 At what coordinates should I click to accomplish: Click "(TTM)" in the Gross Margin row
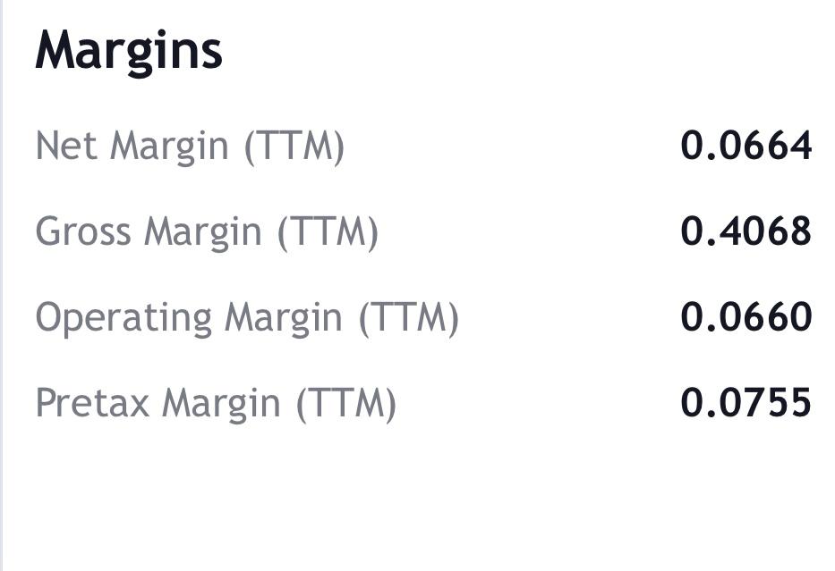(x=328, y=231)
